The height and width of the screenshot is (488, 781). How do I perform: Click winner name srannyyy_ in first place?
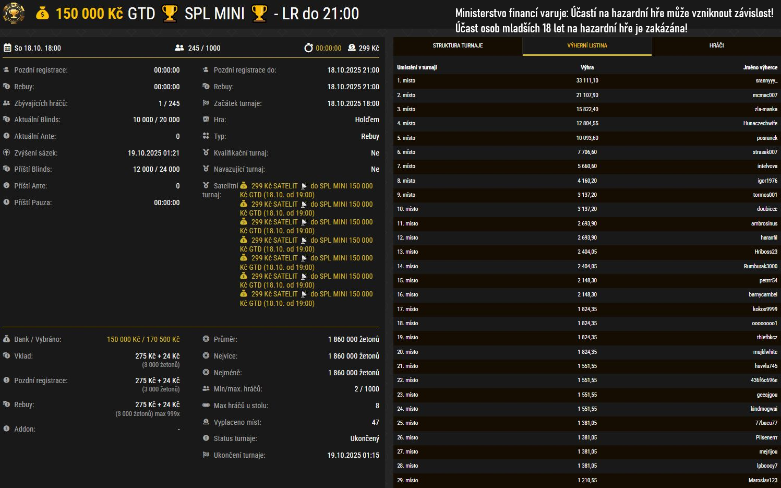click(766, 81)
